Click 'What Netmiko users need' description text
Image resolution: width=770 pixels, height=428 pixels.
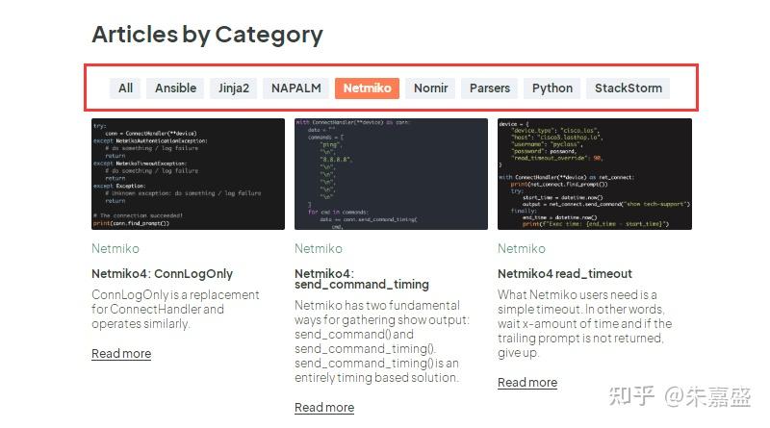point(584,323)
